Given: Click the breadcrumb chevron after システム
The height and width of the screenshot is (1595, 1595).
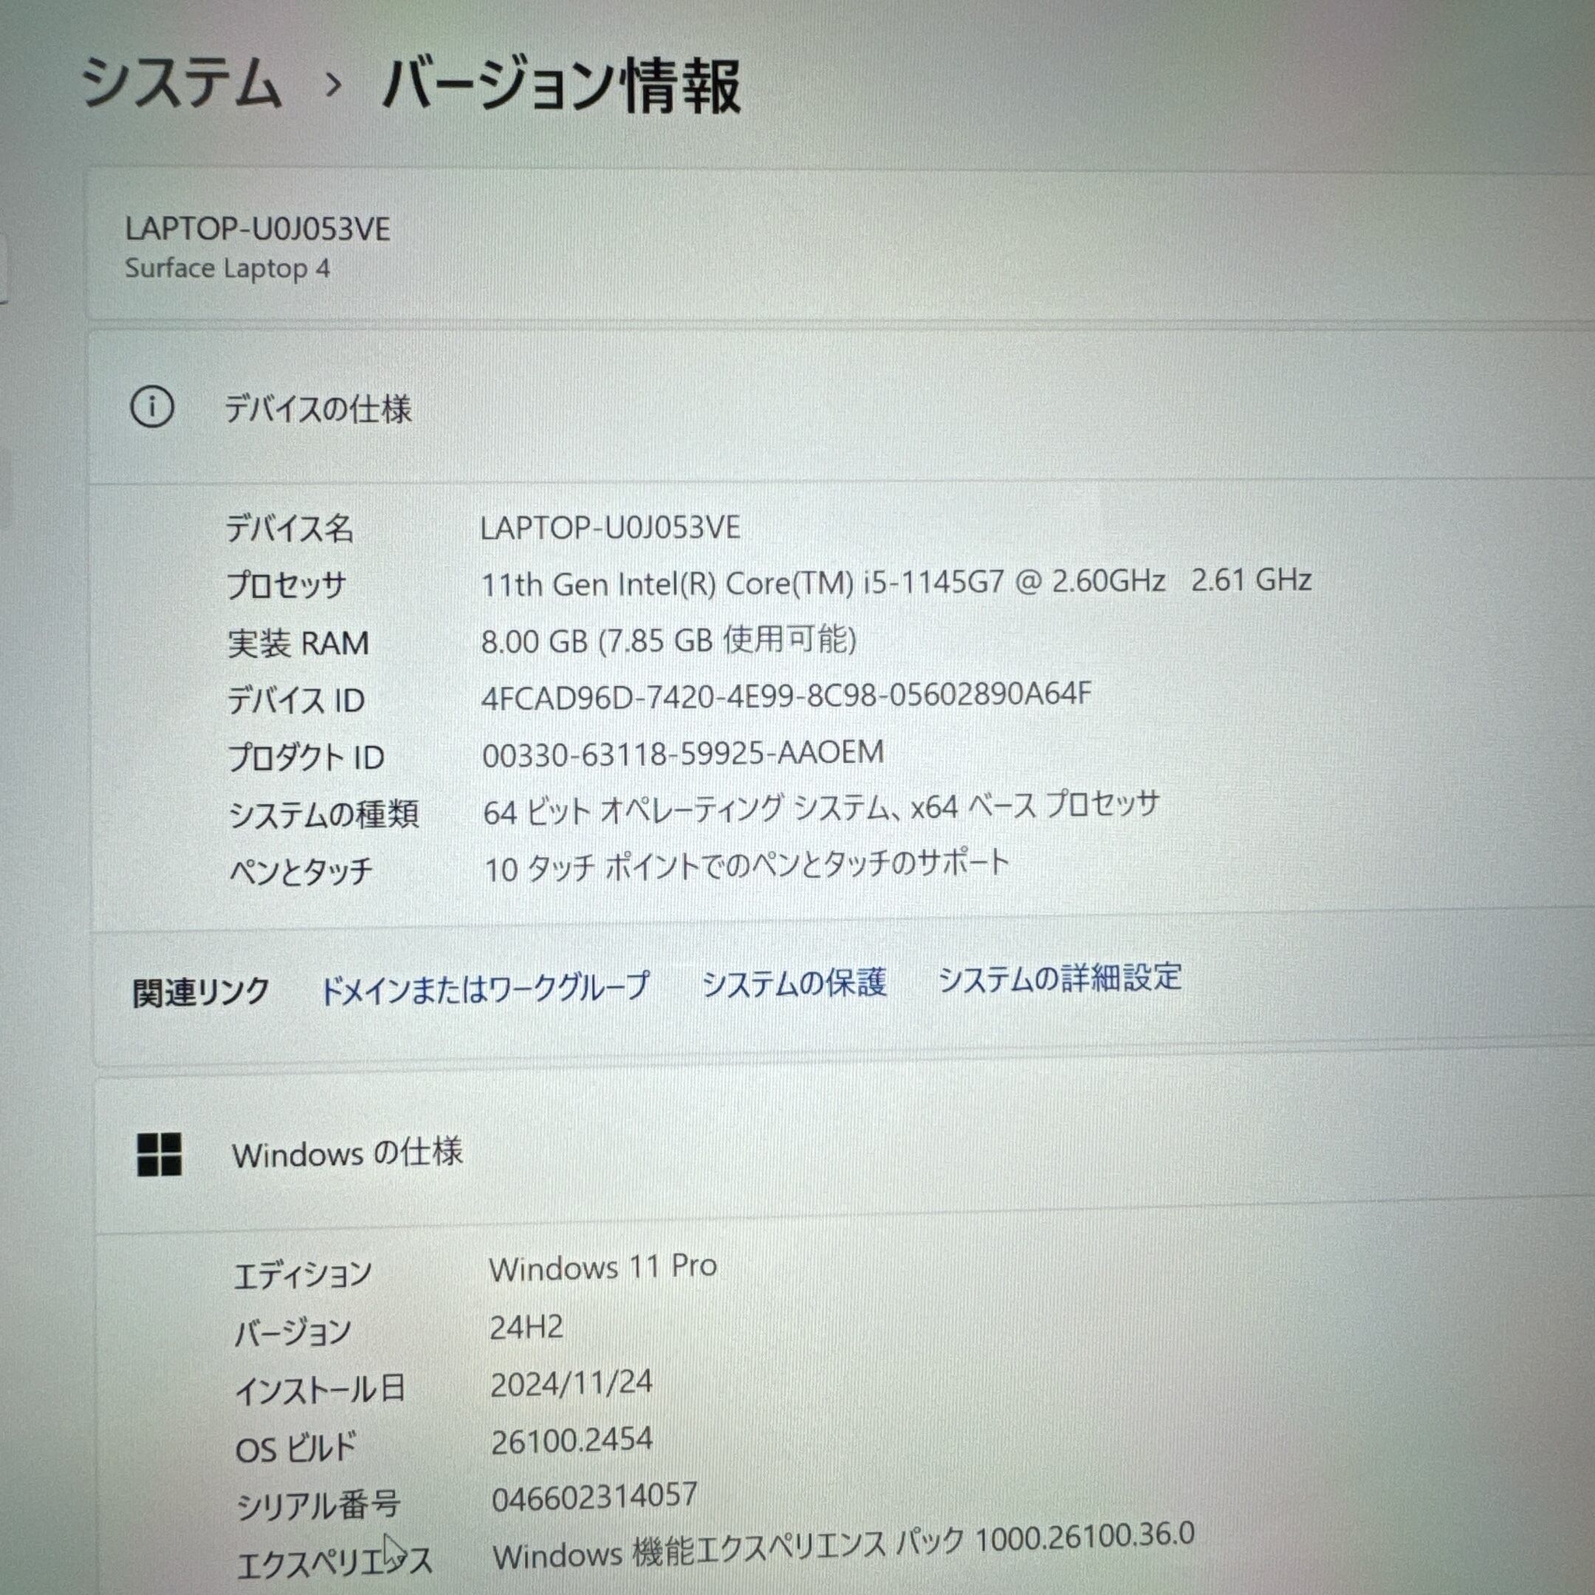Looking at the screenshot, I should (334, 84).
